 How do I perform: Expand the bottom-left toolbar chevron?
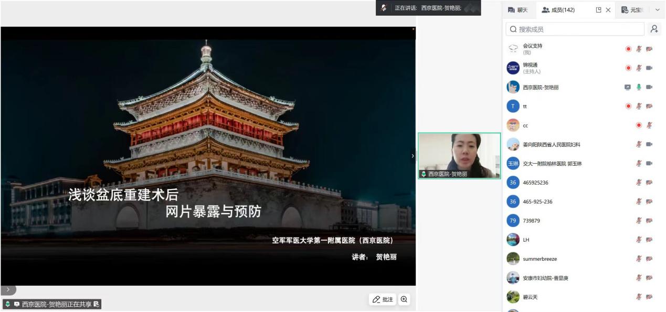tap(8, 289)
